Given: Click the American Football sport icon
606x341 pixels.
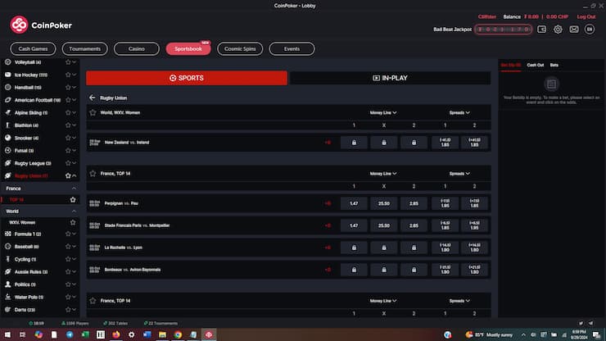Looking at the screenshot, I should tap(7, 100).
